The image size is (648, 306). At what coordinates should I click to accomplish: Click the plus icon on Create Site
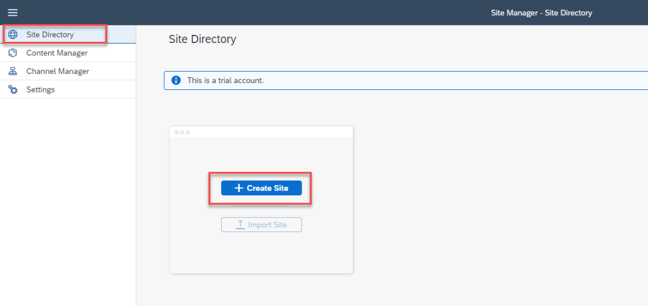(x=239, y=188)
